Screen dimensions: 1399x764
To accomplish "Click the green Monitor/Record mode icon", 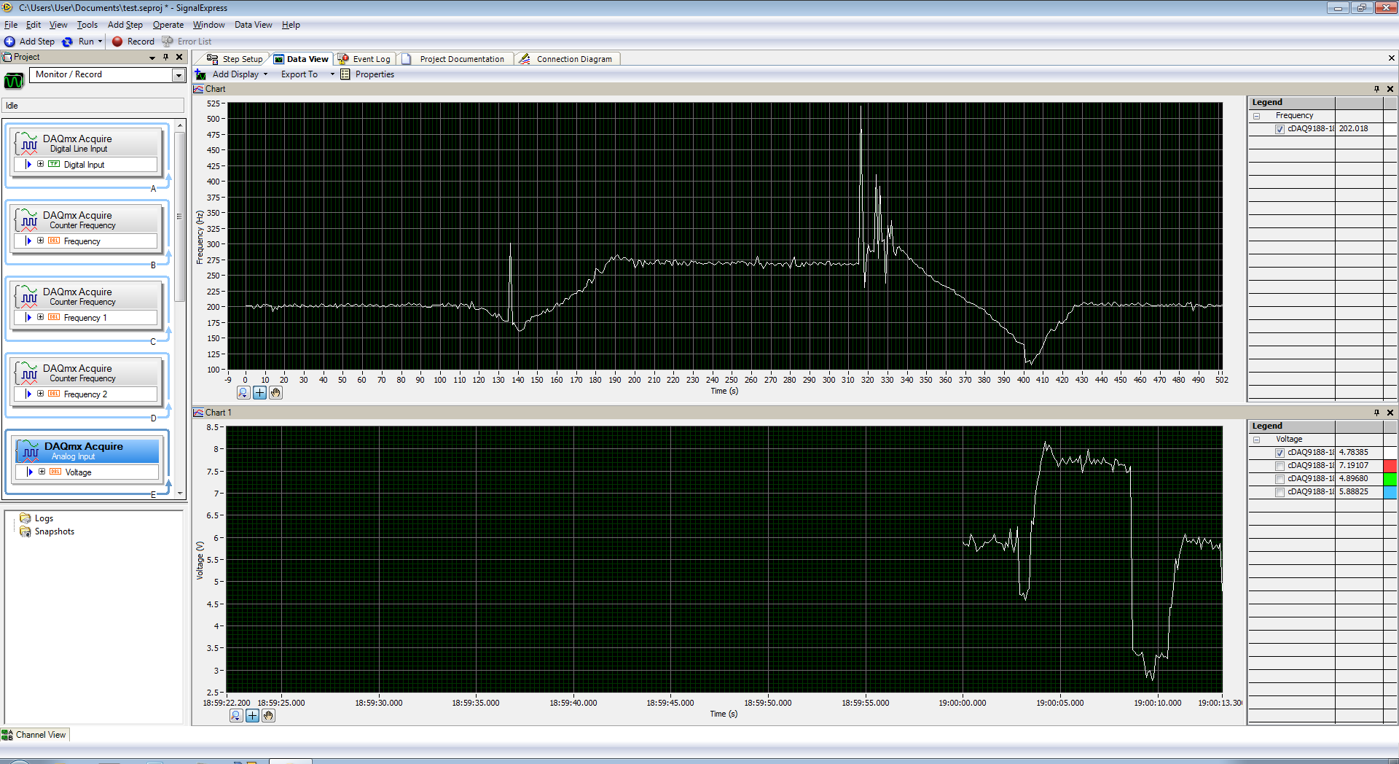I will (14, 80).
